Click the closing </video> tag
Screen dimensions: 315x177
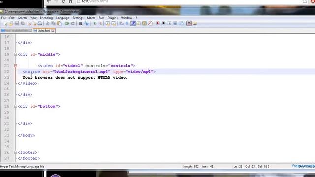[x=28, y=83]
